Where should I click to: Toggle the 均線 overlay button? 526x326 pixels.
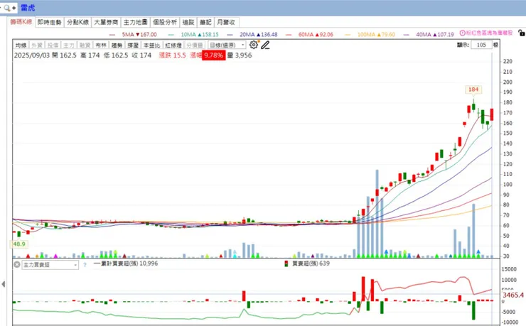click(21, 45)
